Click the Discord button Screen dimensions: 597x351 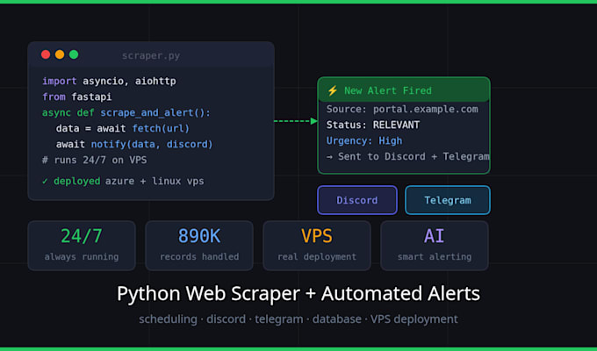pyautogui.click(x=357, y=200)
